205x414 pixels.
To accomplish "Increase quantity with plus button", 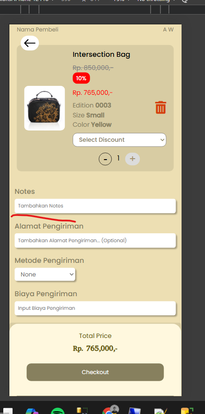I will (x=132, y=159).
